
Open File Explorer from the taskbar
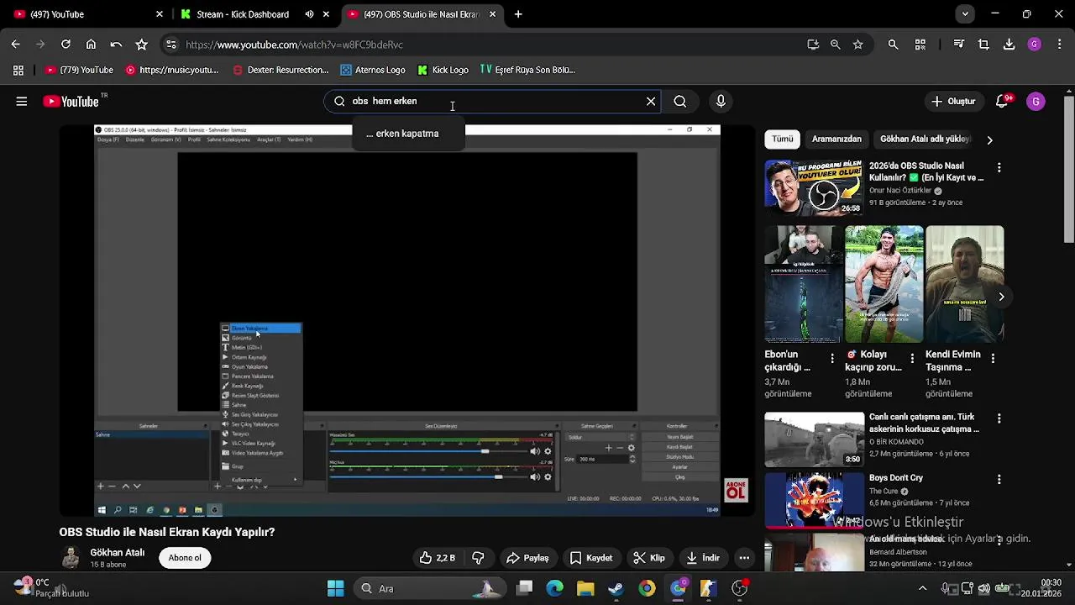pos(585,588)
